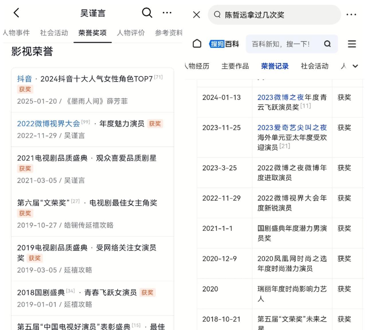Tap the magnifier in 百科新知 search box
This screenshot has height=330, width=367.
[x=327, y=44]
